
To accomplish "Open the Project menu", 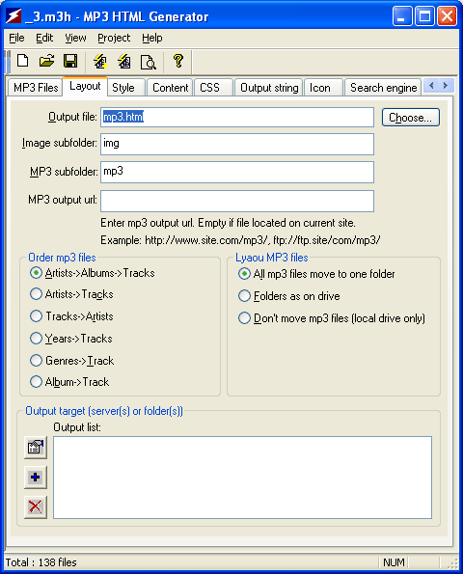I will (114, 38).
